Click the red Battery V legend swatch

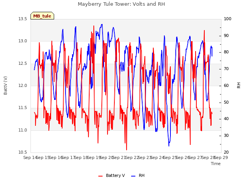pos(101,176)
